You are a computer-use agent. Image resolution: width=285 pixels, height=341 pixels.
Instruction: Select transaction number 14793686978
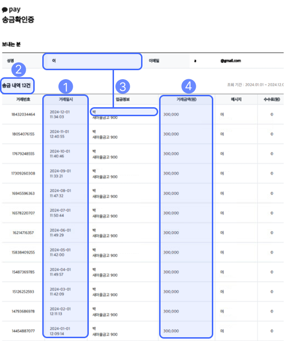click(x=23, y=312)
